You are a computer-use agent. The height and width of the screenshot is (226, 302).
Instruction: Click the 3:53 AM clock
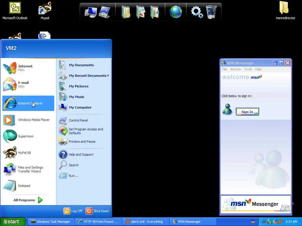[291, 222]
